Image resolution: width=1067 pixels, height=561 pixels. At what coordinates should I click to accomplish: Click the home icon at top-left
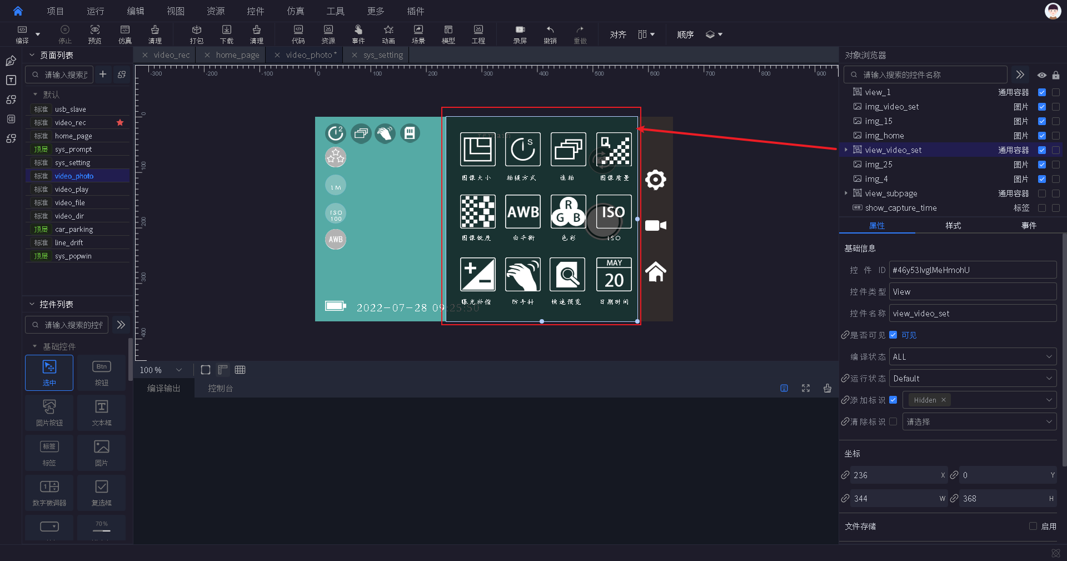tap(18, 11)
